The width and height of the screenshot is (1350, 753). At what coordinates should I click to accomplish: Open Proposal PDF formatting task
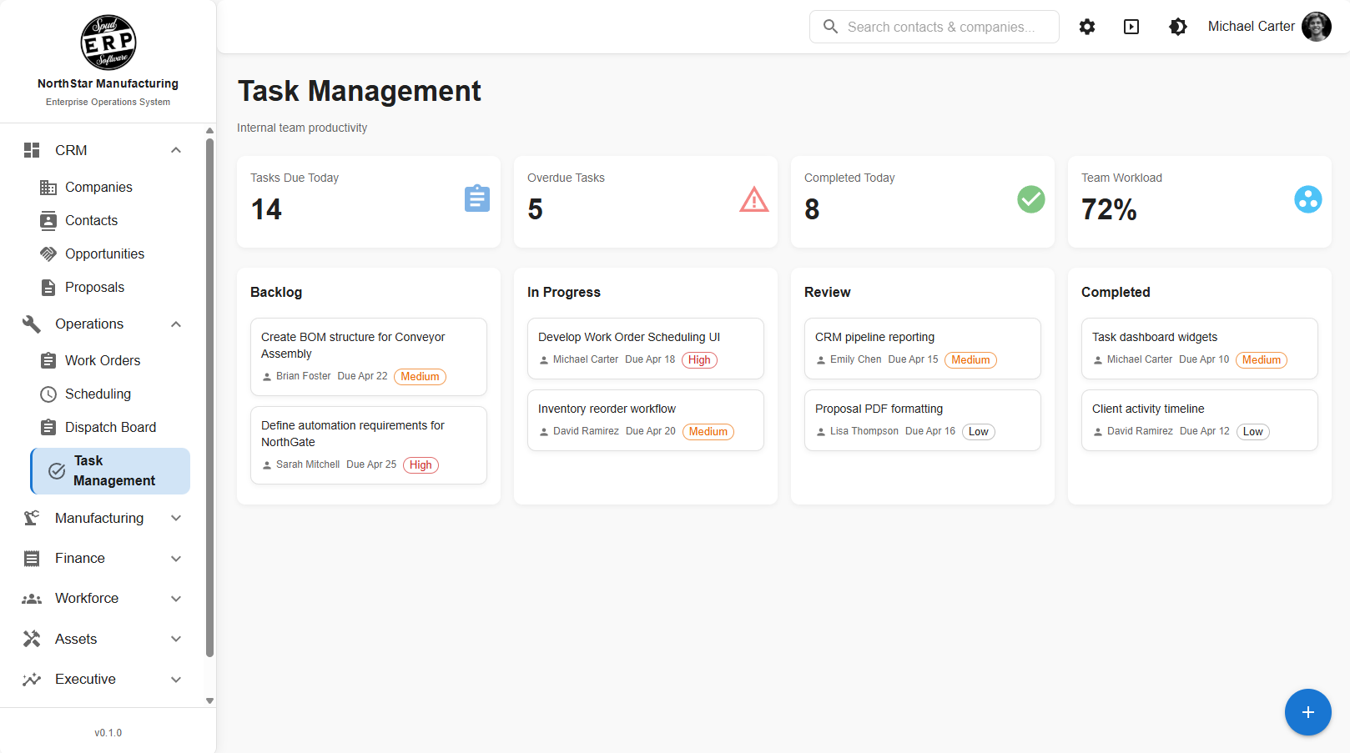pyautogui.click(x=923, y=420)
